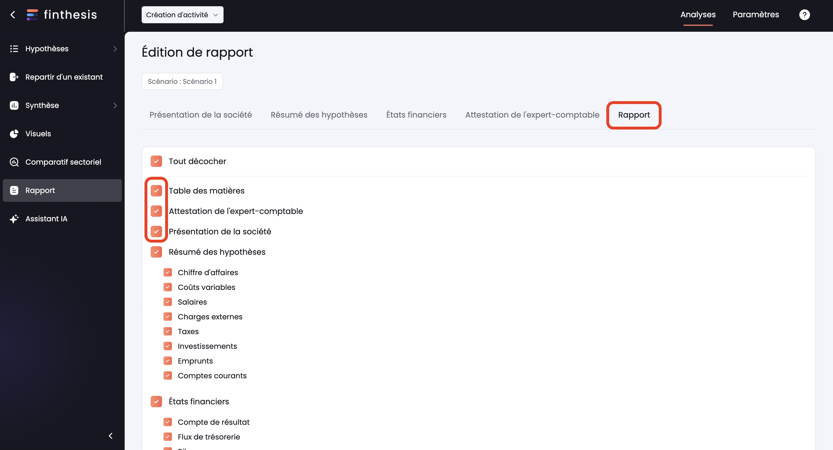Uncheck Chiffre d'affaires checkbox
The width and height of the screenshot is (833, 450).
click(x=167, y=272)
